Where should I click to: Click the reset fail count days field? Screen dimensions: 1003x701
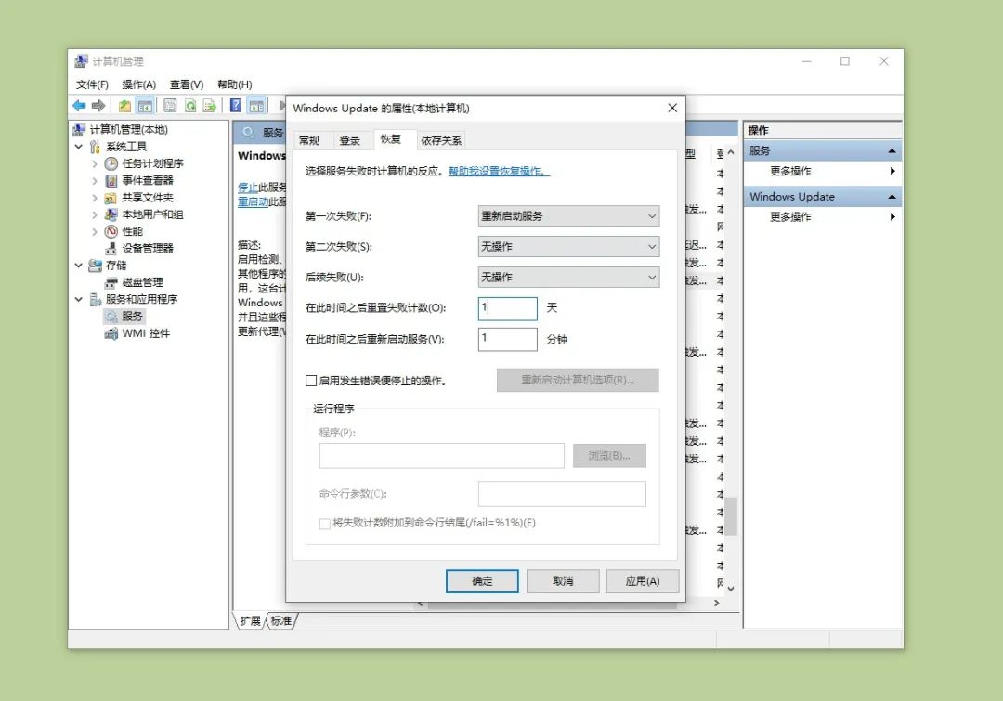pos(508,308)
